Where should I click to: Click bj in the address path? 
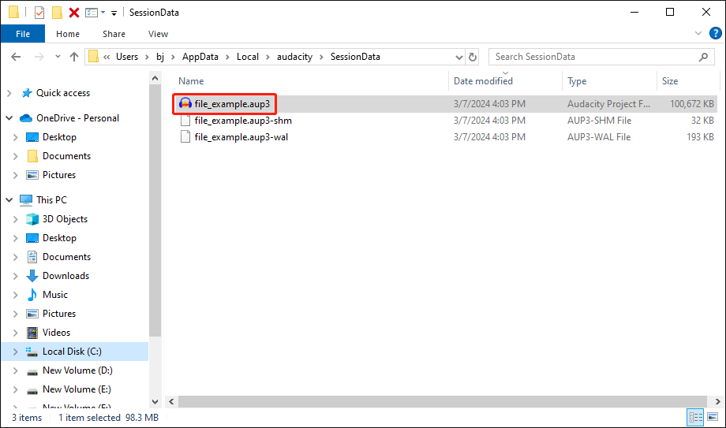click(x=159, y=57)
